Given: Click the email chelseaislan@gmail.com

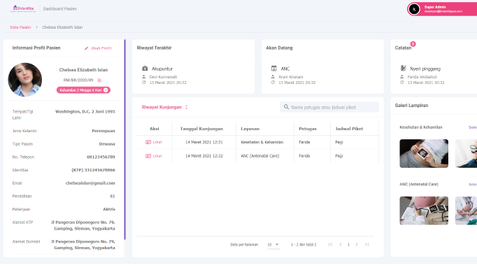Looking at the screenshot, I should pos(90,183).
